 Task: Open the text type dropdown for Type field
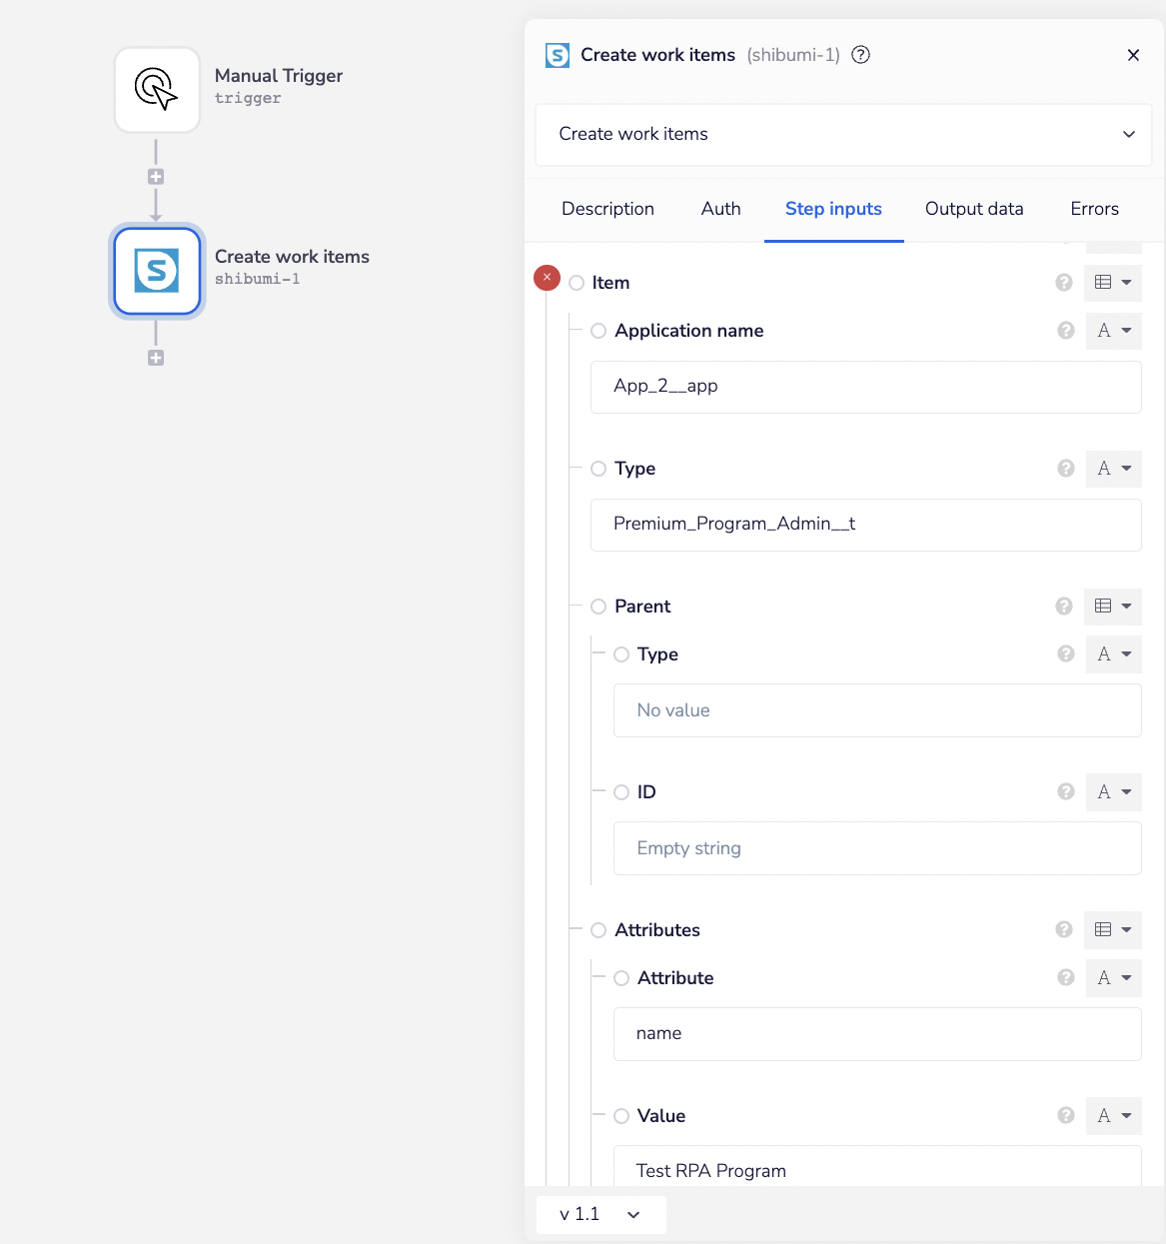[x=1113, y=469]
